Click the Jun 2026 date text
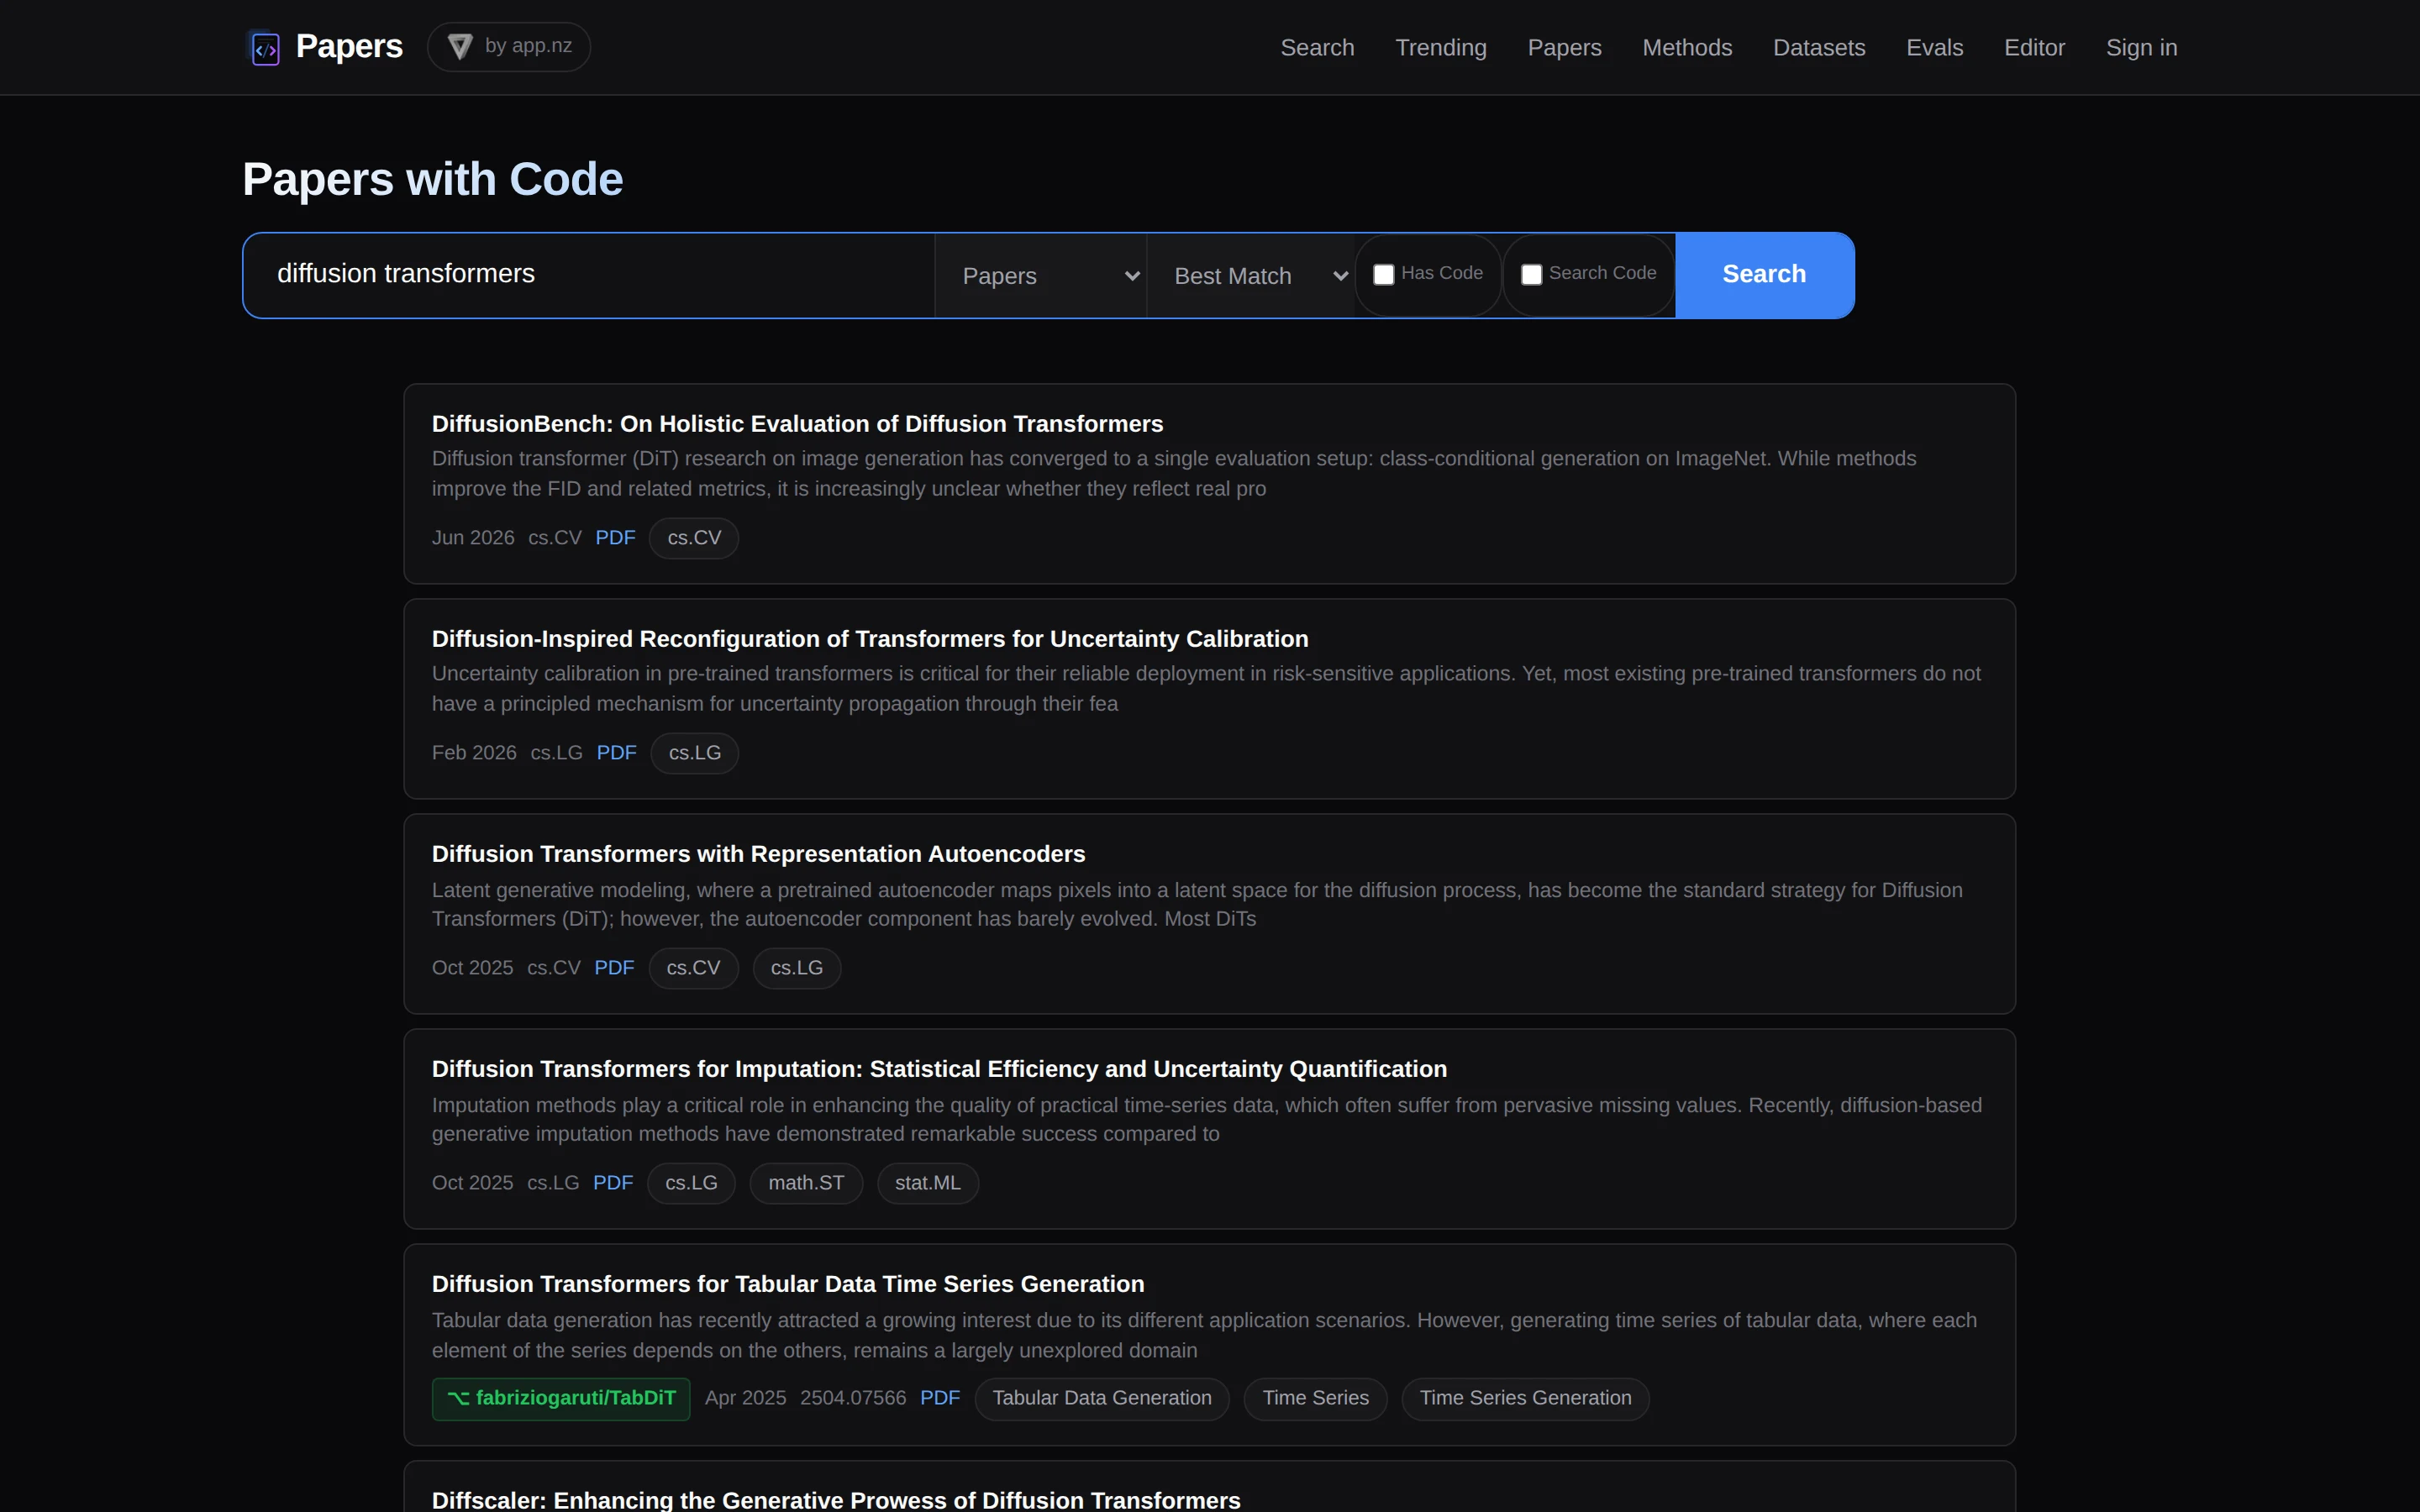This screenshot has width=2420, height=1512. click(473, 538)
